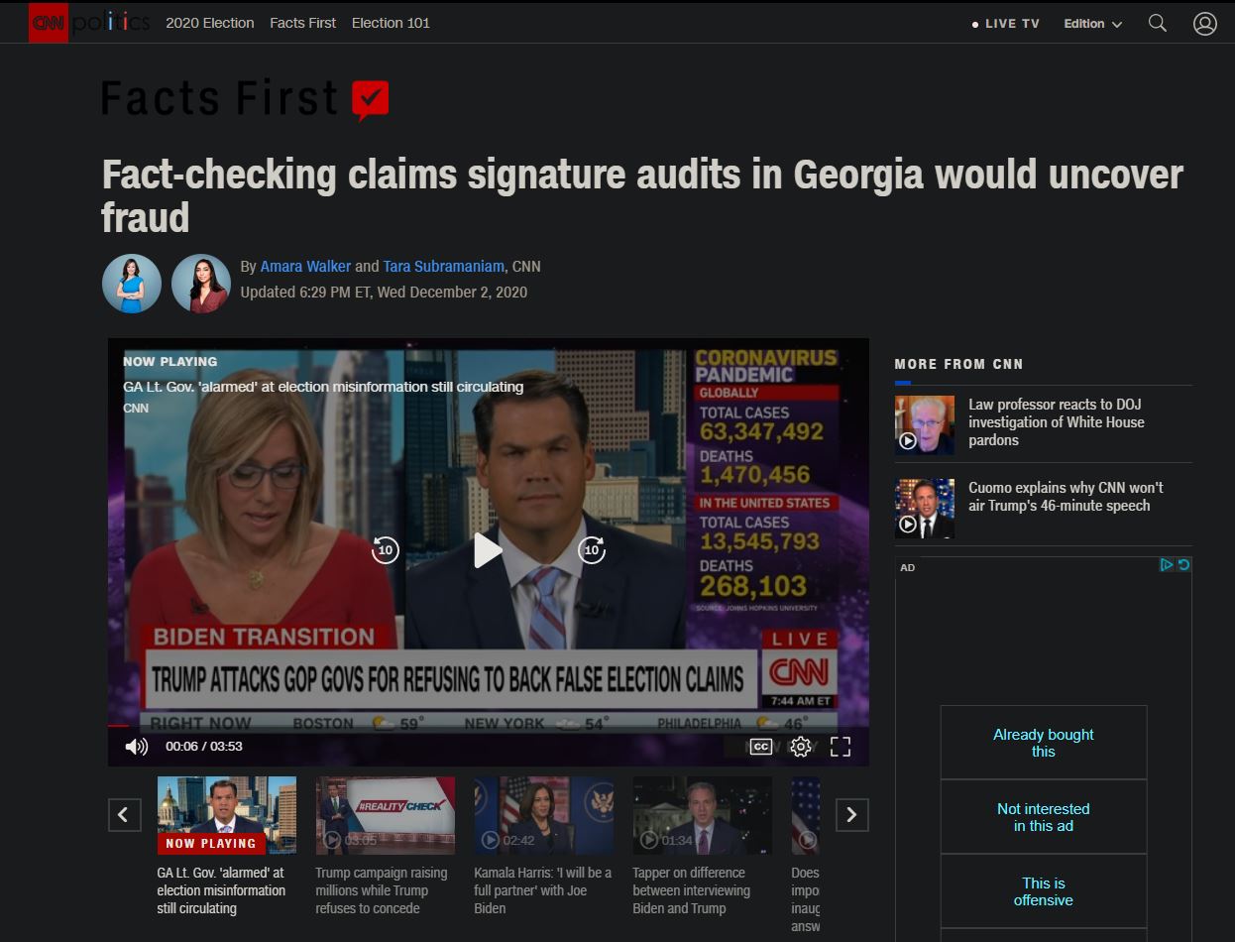Click the Updated 6:29 PM ET date

[384, 293]
